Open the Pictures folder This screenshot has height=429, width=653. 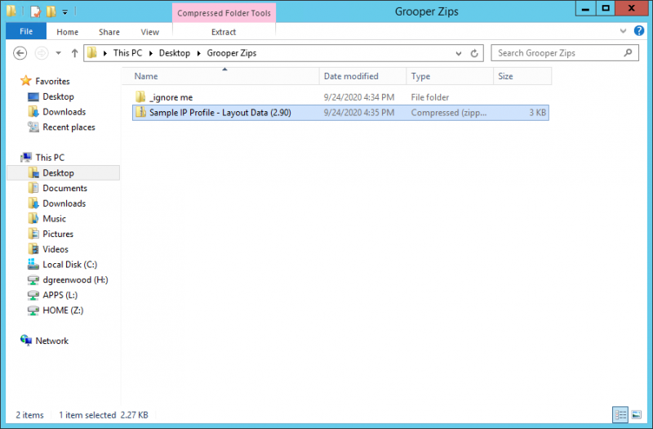[x=57, y=234]
